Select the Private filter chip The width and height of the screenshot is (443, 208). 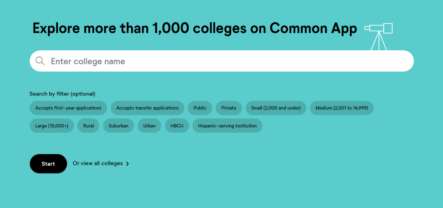(228, 108)
